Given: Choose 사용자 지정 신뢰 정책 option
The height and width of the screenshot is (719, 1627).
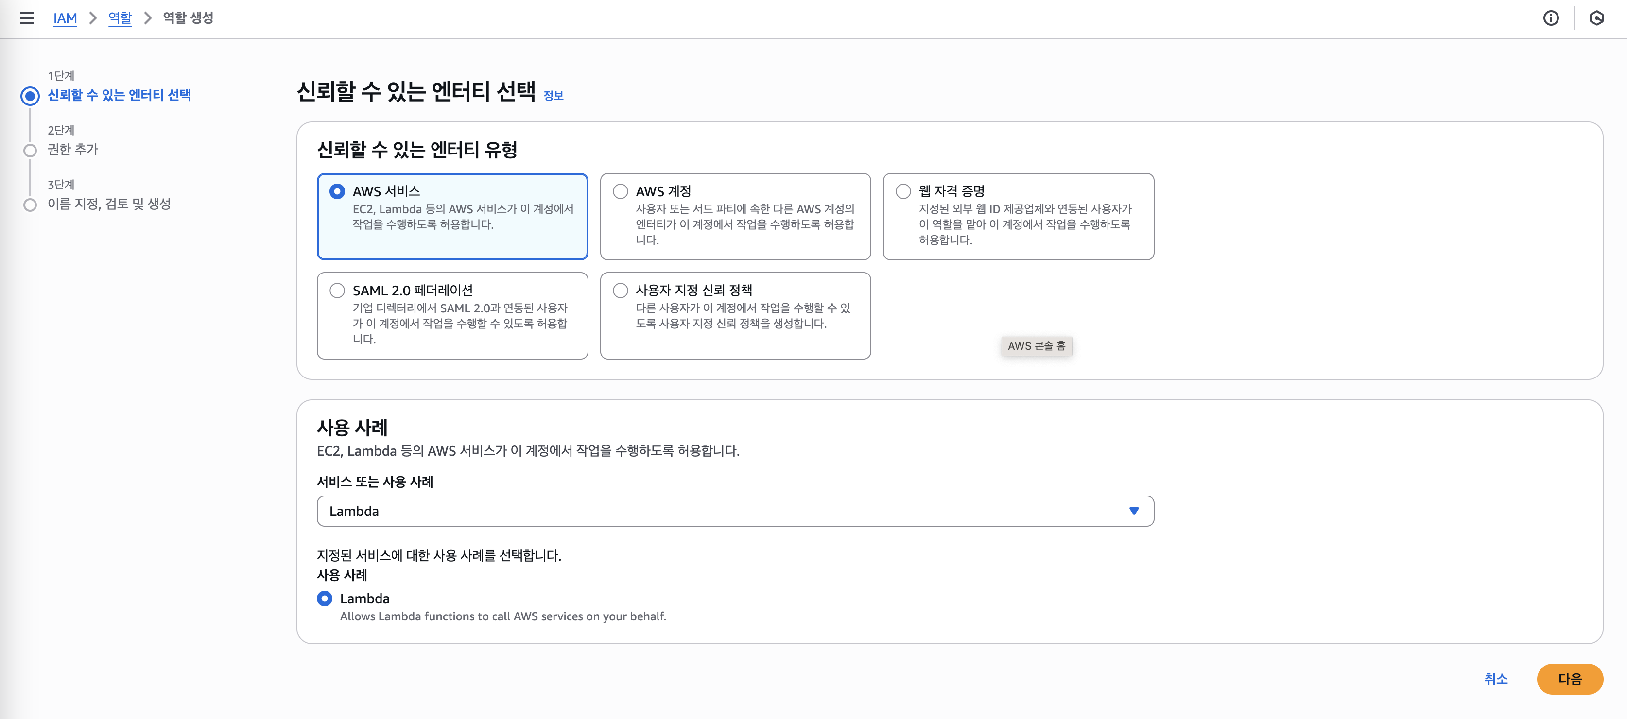Looking at the screenshot, I should click(620, 291).
